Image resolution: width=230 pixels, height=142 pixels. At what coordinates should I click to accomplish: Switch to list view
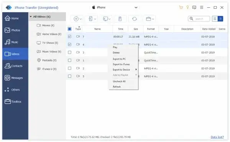220,19
